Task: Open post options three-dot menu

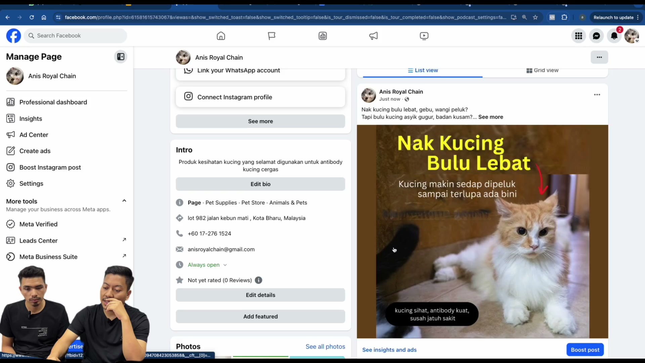Action: click(597, 95)
